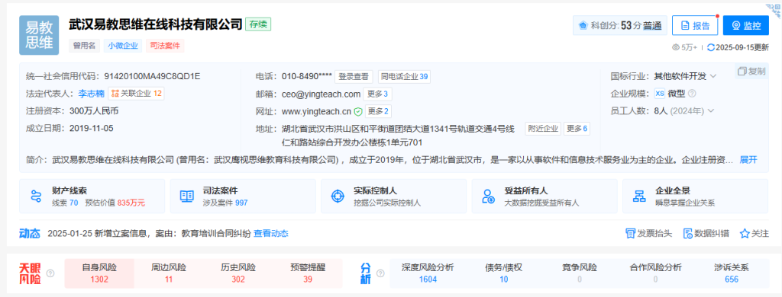Open website www.yingteach.cn link
Viewport: 782px width, 297px height.
pyautogui.click(x=316, y=111)
